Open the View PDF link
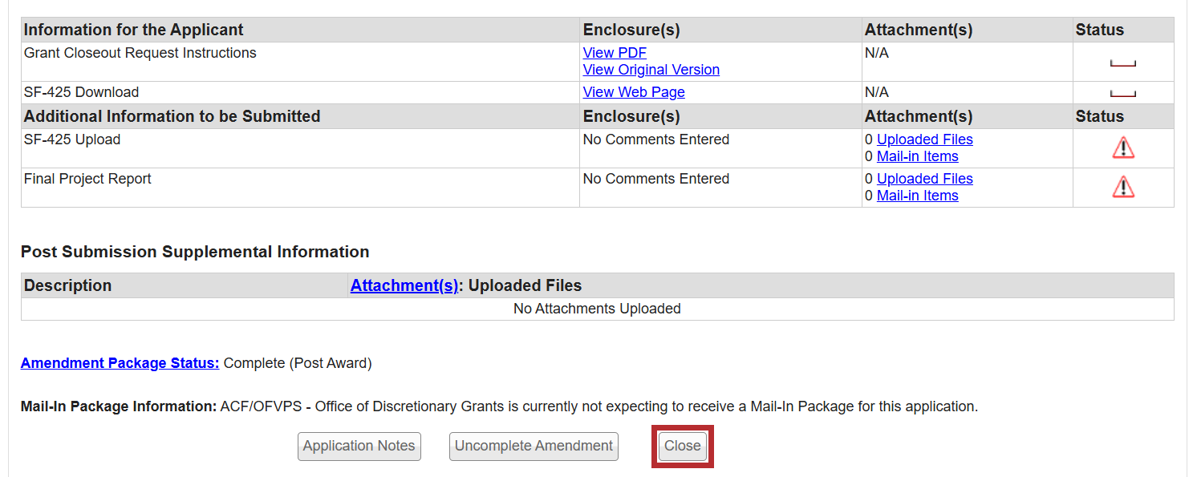The width and height of the screenshot is (1193, 477). 615,53
